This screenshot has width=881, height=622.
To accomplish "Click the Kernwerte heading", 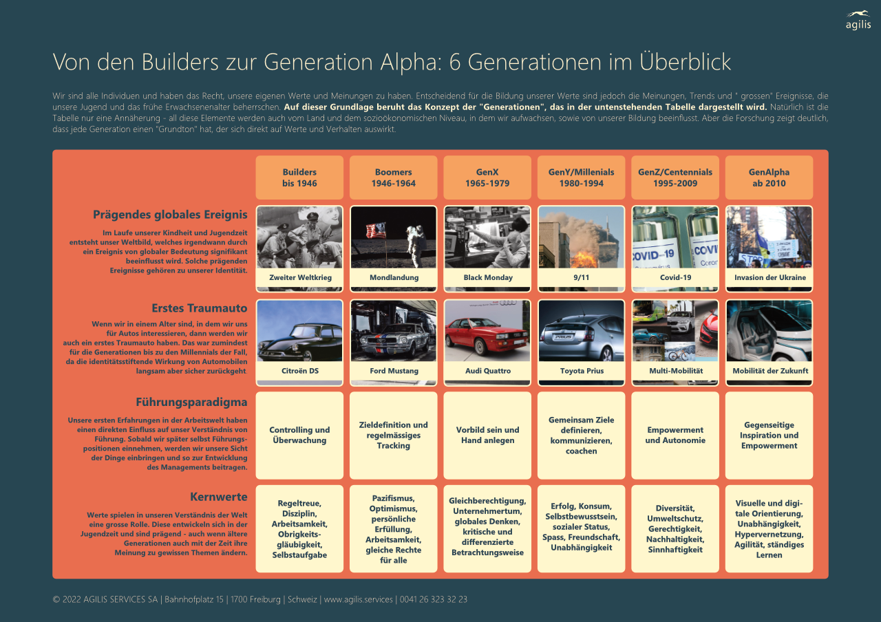I will (219, 496).
